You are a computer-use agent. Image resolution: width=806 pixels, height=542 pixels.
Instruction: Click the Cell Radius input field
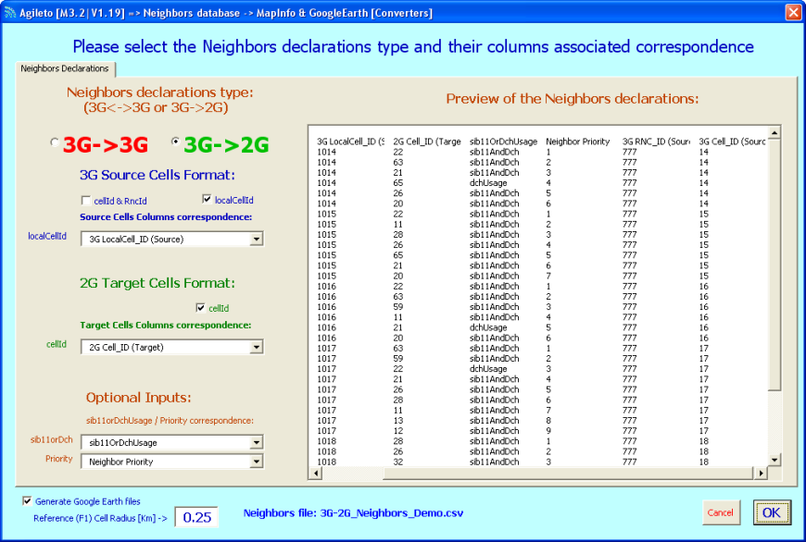pos(196,517)
